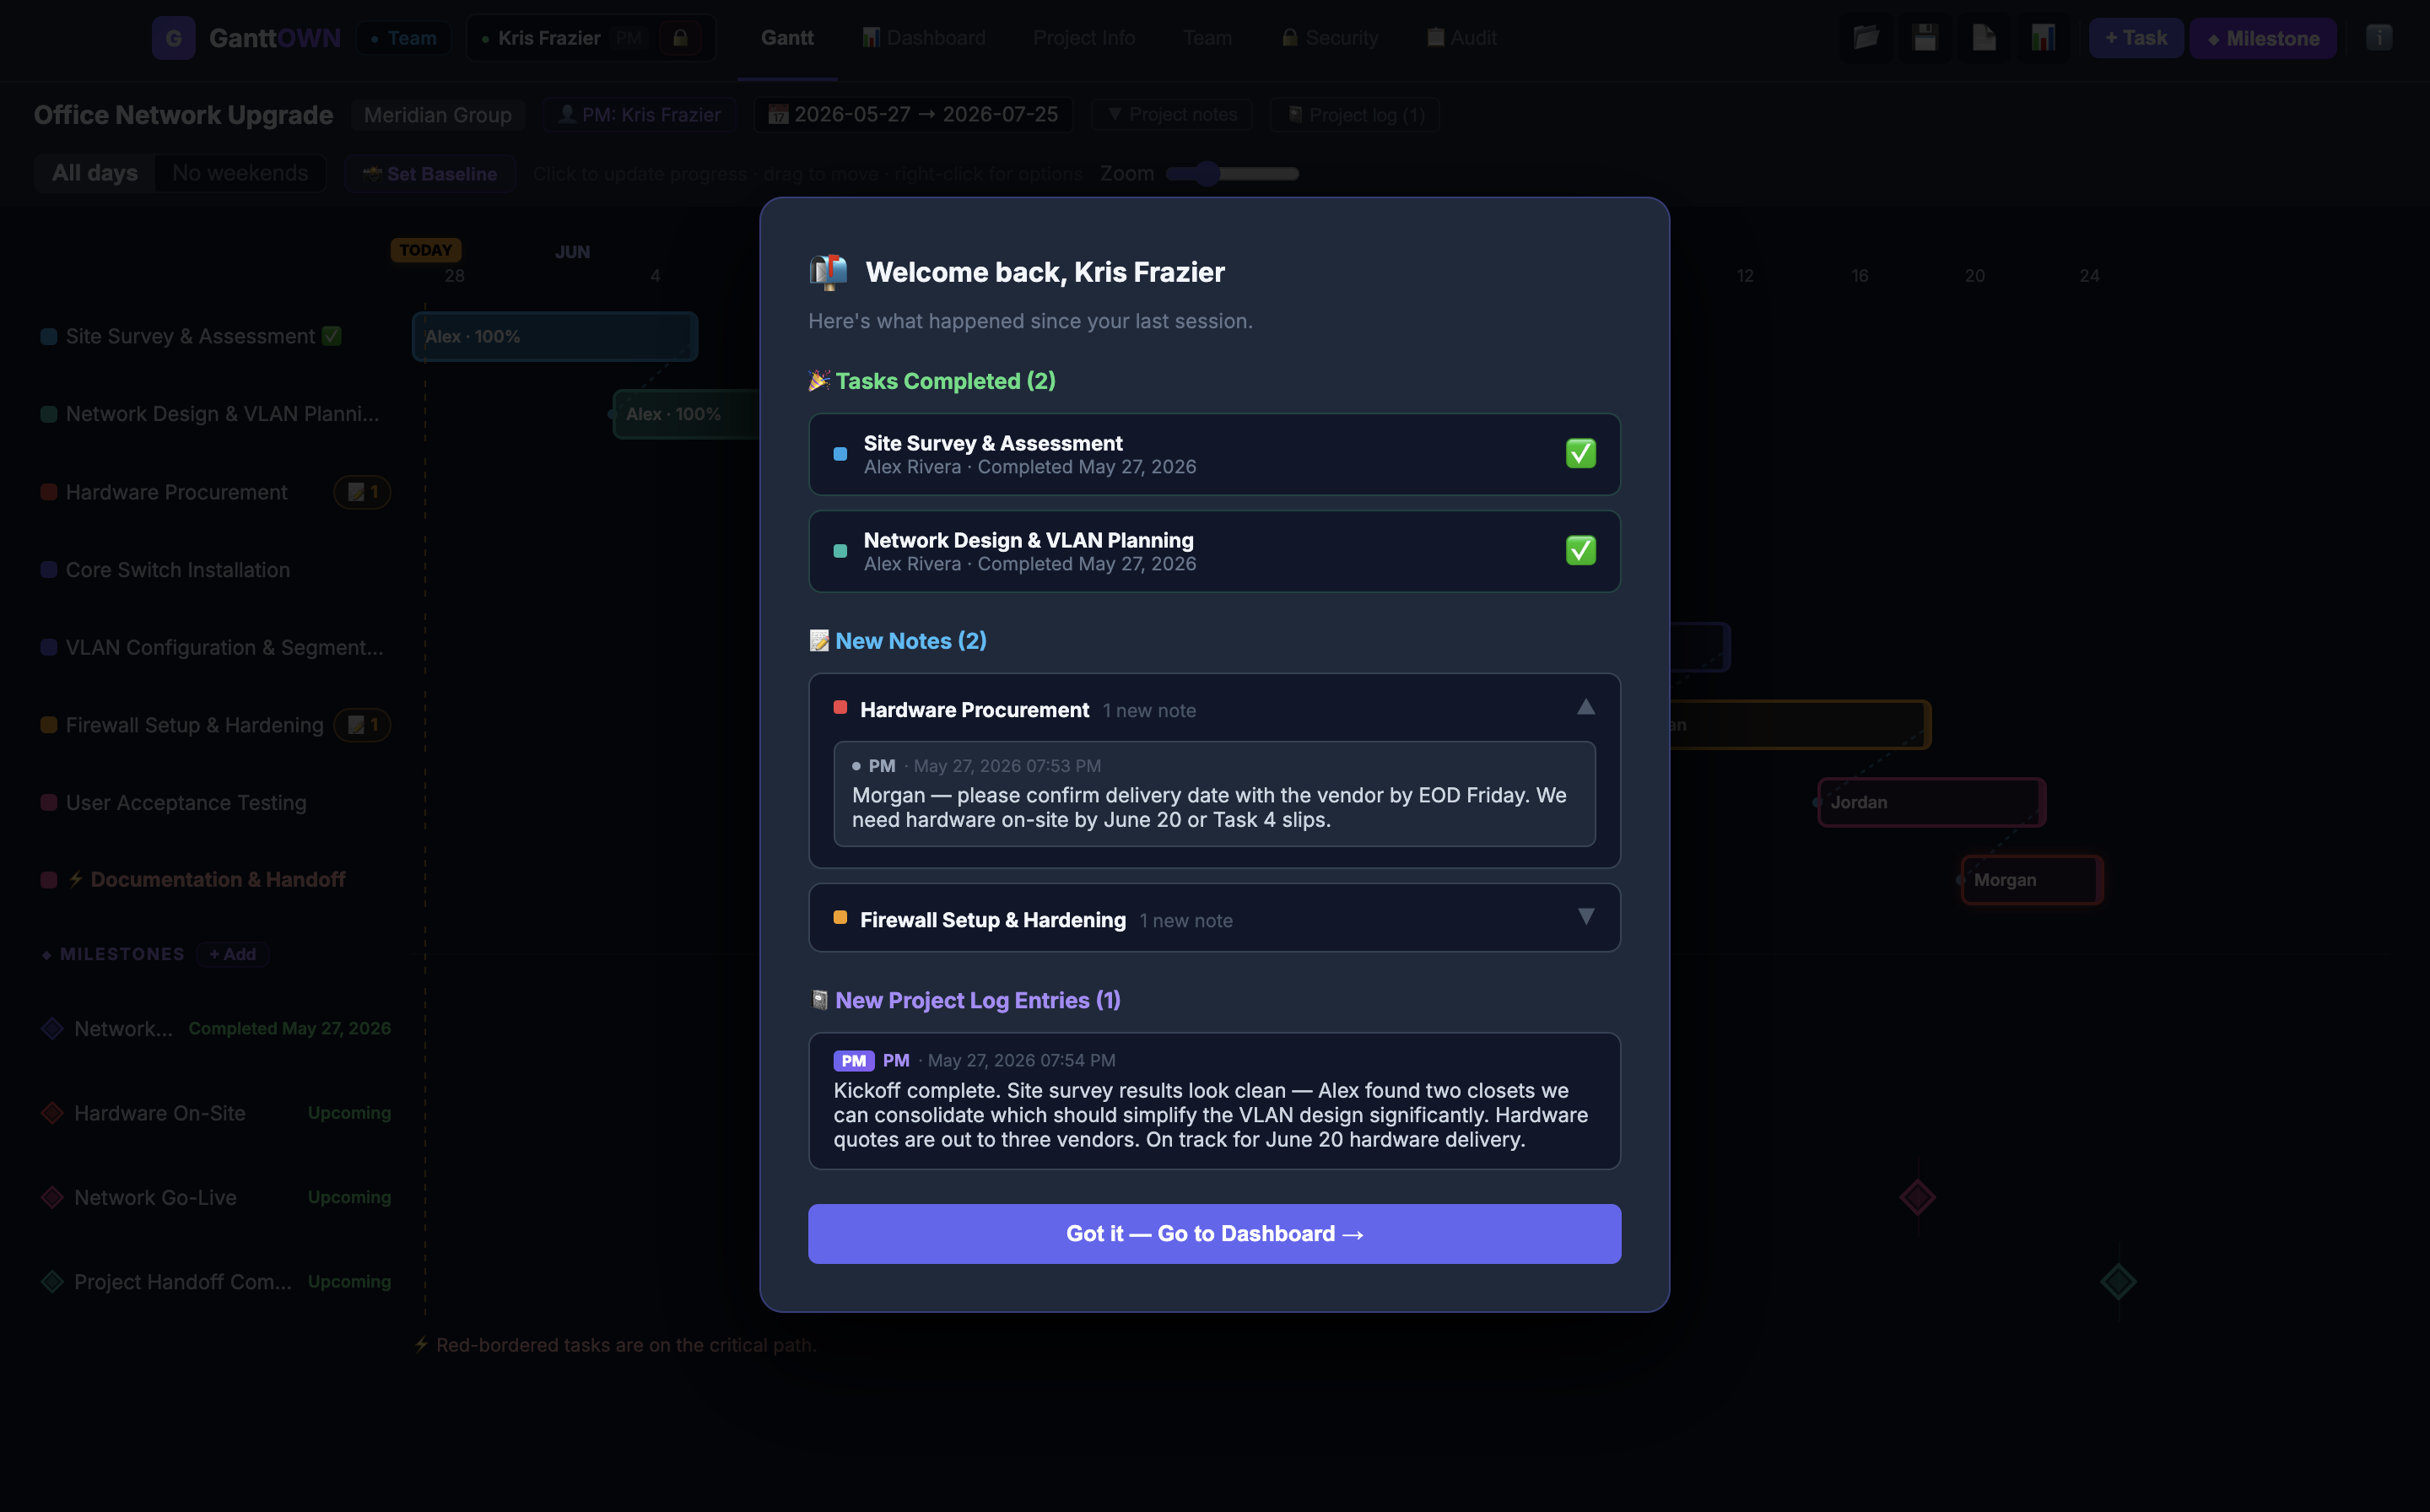
Task: Open the Security tab
Action: (1330, 38)
